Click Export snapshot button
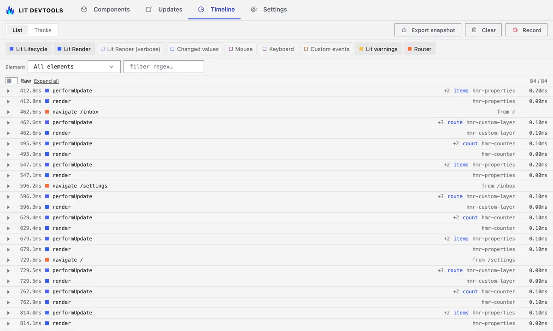This screenshot has height=331, width=553. click(428, 30)
